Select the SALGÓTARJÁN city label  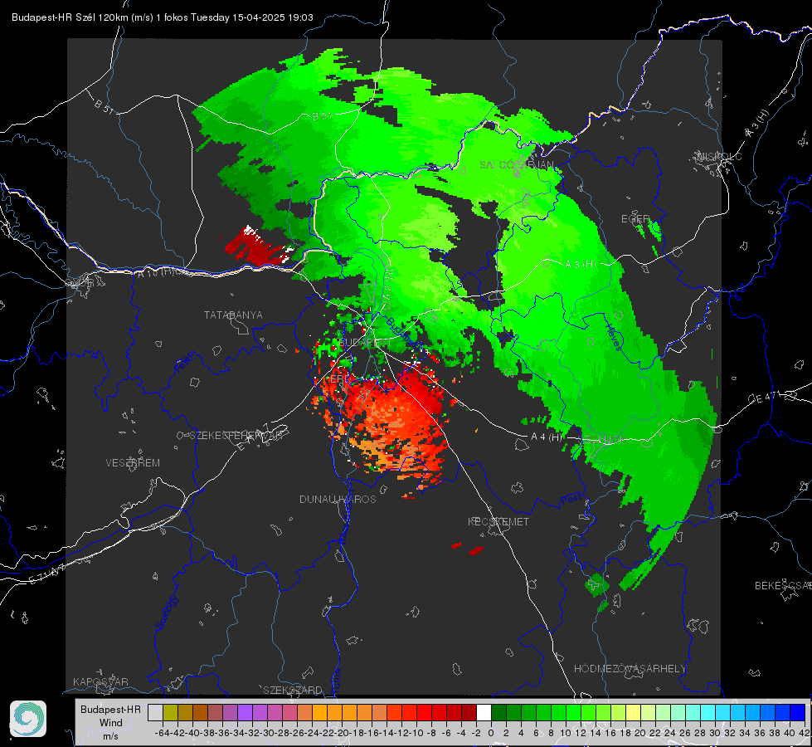[516, 165]
